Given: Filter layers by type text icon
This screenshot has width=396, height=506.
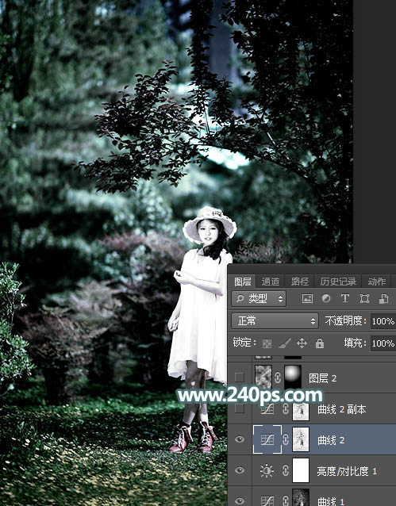Looking at the screenshot, I should (345, 298).
